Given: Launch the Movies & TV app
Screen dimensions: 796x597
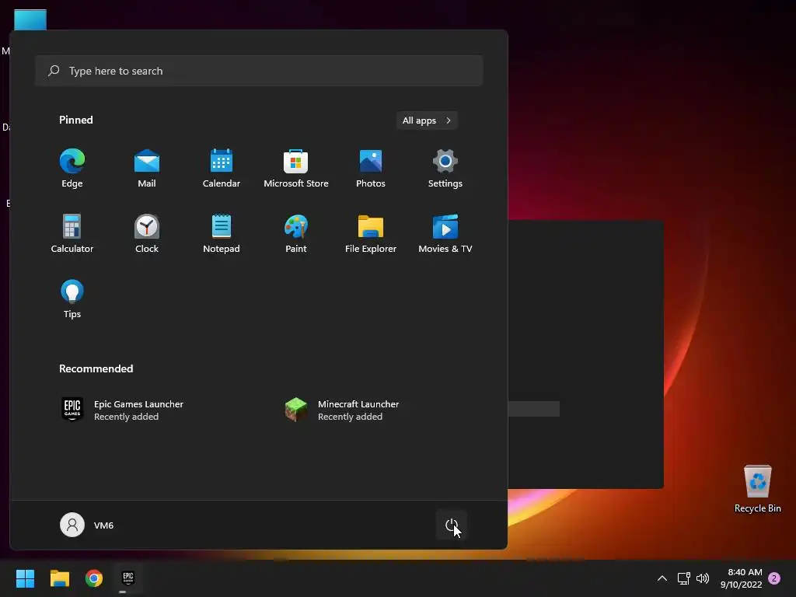Looking at the screenshot, I should [445, 234].
